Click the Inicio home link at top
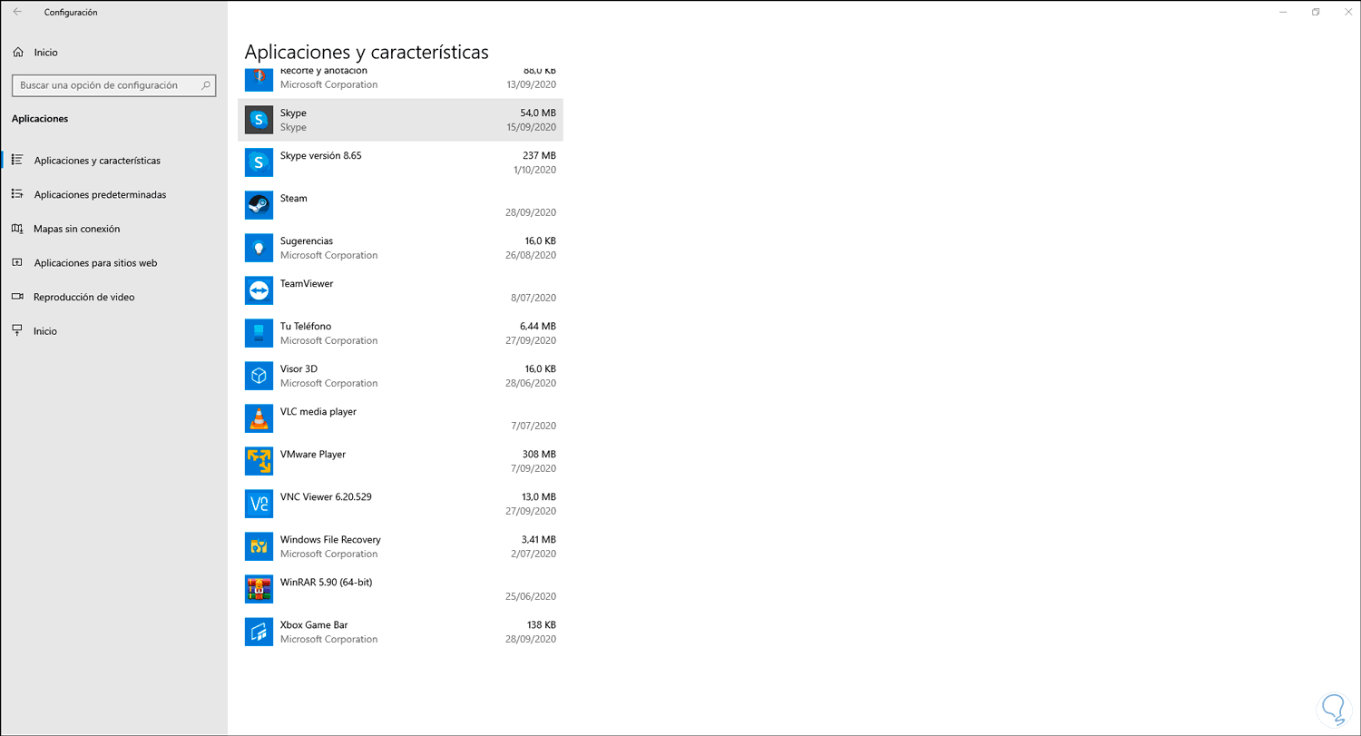 coord(45,53)
